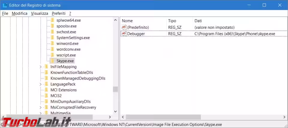
Task: Click REG_SZ type in (Predefinito) row
Action: point(175,27)
